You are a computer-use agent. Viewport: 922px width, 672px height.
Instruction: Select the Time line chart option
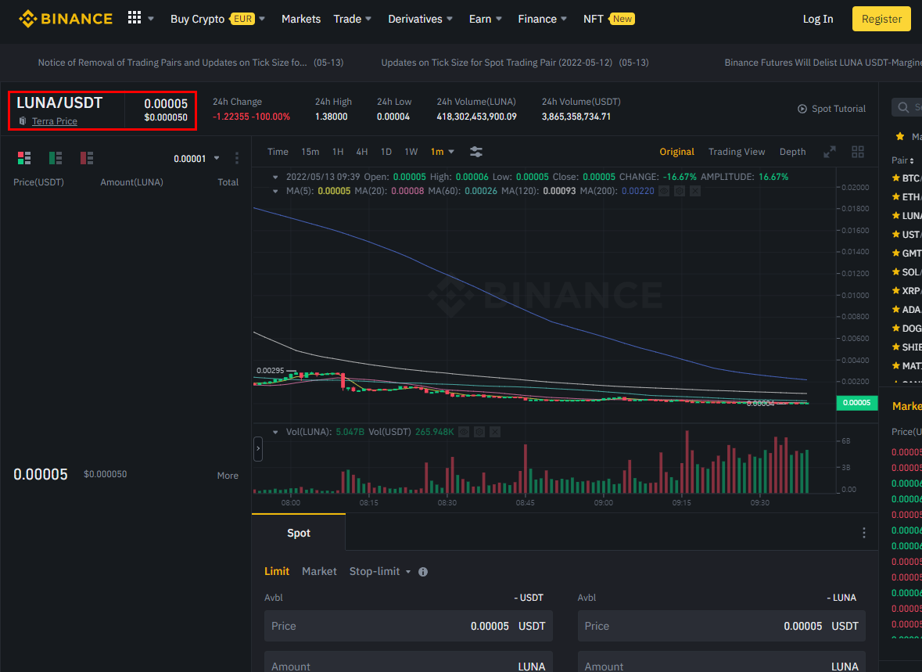point(278,152)
